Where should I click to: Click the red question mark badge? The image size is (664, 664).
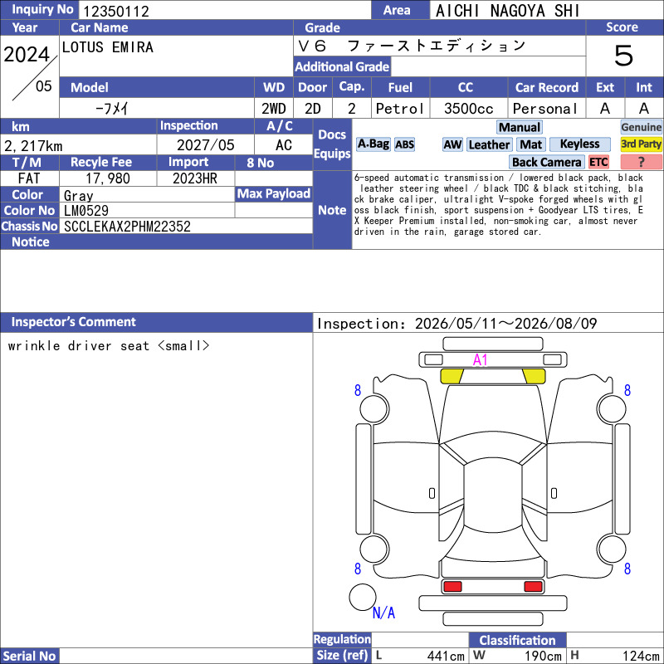(x=641, y=162)
